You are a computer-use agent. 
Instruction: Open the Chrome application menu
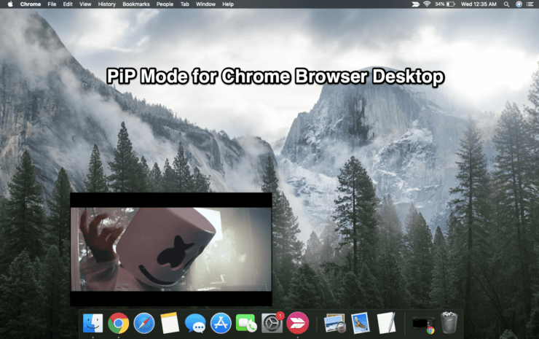(31, 4)
